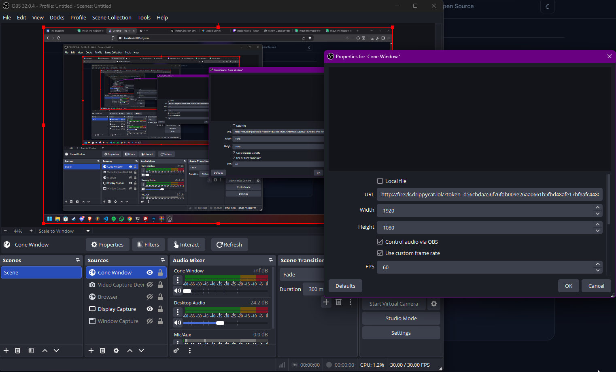Enable the Local file checkbox
Viewport: 616px width, 372px height.
[x=380, y=181]
